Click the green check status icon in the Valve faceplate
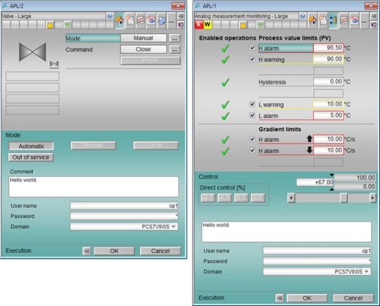The image size is (380, 306). 68,25
